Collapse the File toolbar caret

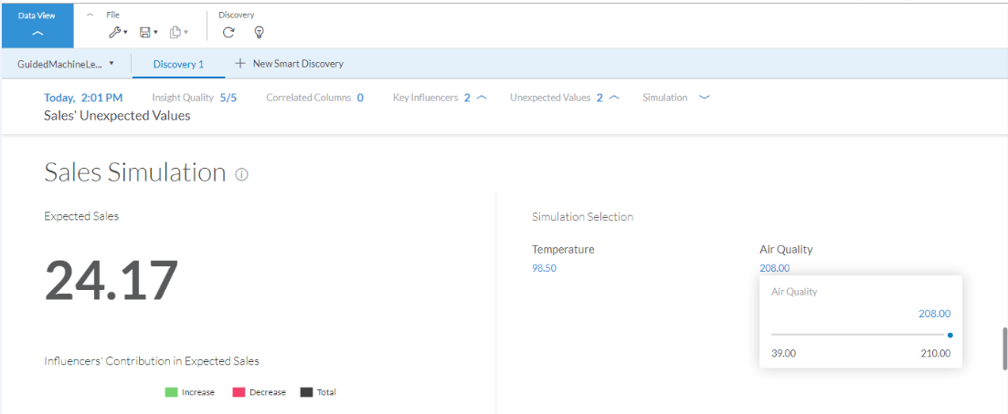coord(90,15)
